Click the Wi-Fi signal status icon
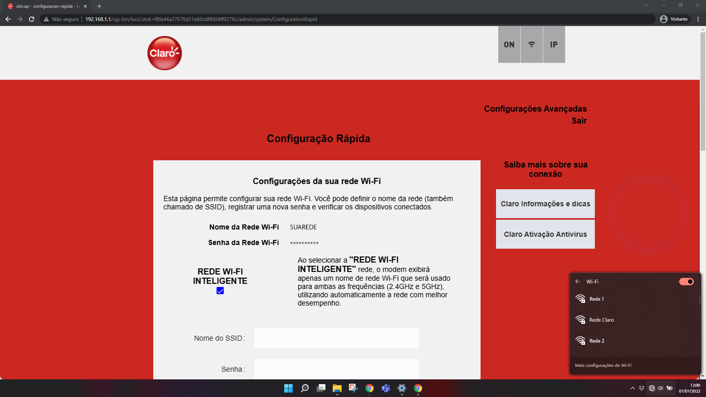 531,44
